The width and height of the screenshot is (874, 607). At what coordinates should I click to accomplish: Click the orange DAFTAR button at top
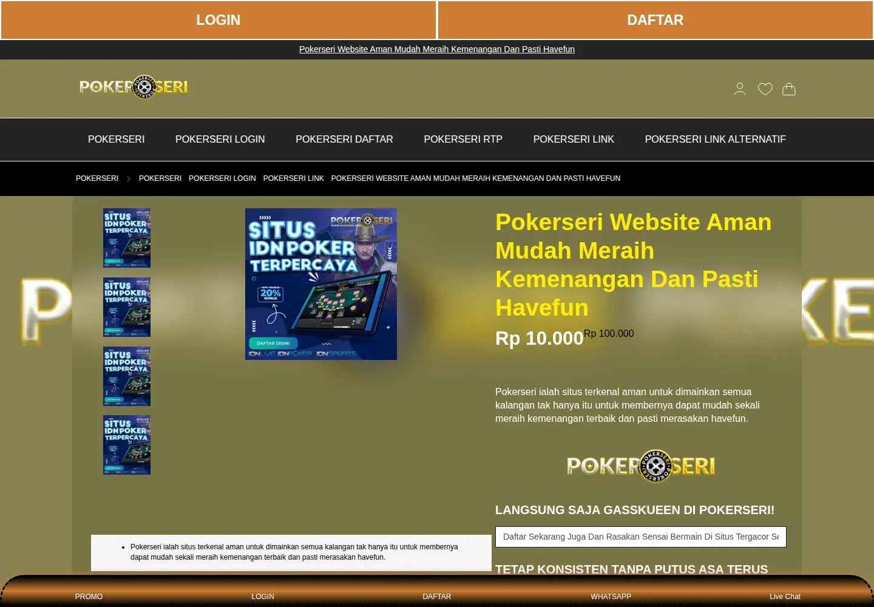655,20
